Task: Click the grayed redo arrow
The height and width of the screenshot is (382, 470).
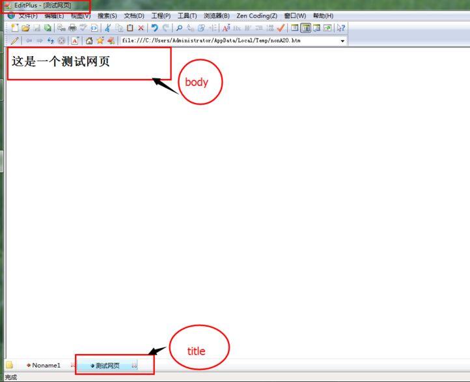Action: (x=165, y=28)
